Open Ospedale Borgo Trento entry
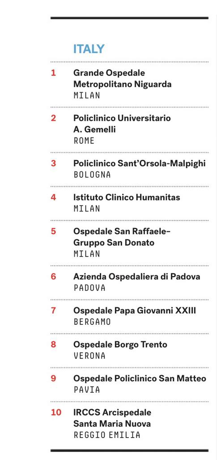Viewport: 217px width, 460px height. click(x=120, y=345)
